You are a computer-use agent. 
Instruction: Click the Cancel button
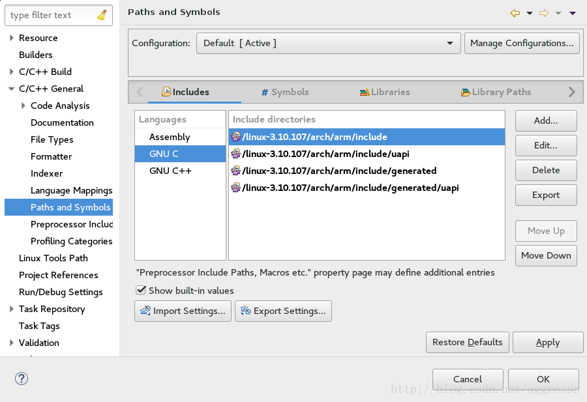tap(468, 379)
